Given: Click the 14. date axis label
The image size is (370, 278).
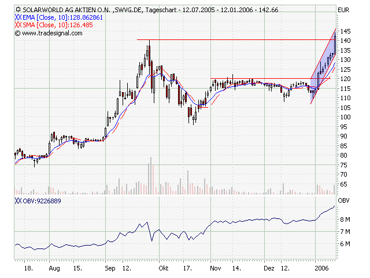Looking at the screenshot, I should click(x=236, y=268).
